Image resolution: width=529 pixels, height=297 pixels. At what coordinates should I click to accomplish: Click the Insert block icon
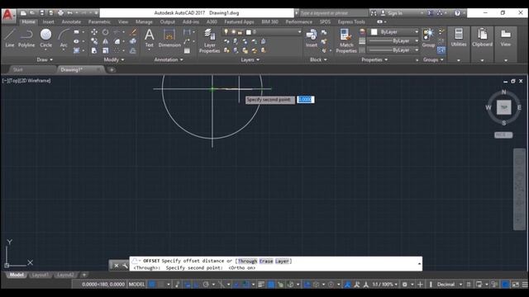click(312, 38)
